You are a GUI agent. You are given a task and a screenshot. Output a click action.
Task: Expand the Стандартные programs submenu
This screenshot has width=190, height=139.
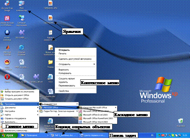point(59,104)
